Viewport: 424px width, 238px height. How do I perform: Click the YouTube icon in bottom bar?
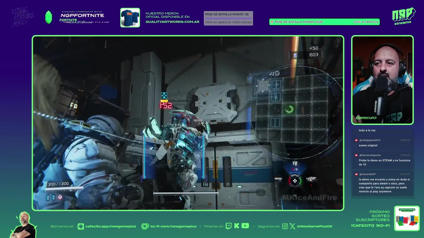[245, 226]
